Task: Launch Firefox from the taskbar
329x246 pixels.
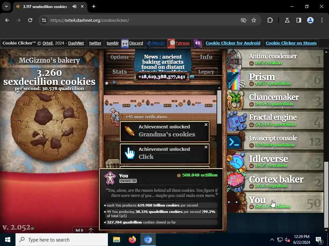Action: 132,240
